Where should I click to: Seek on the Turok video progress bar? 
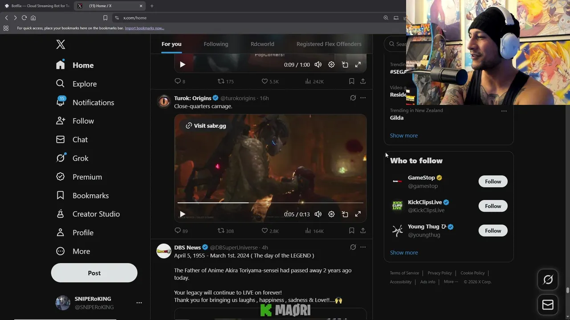[x=270, y=203]
